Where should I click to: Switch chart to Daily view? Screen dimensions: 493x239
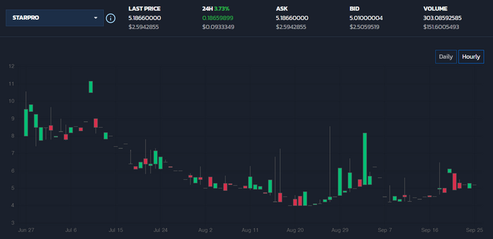click(446, 57)
